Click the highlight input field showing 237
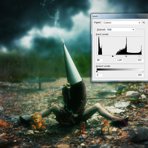 140,60
